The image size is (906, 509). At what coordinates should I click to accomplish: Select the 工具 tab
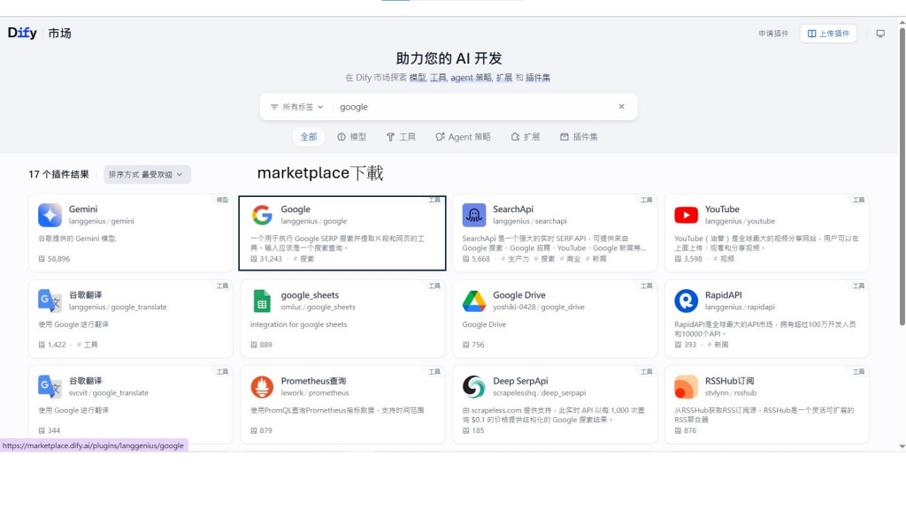coord(401,137)
